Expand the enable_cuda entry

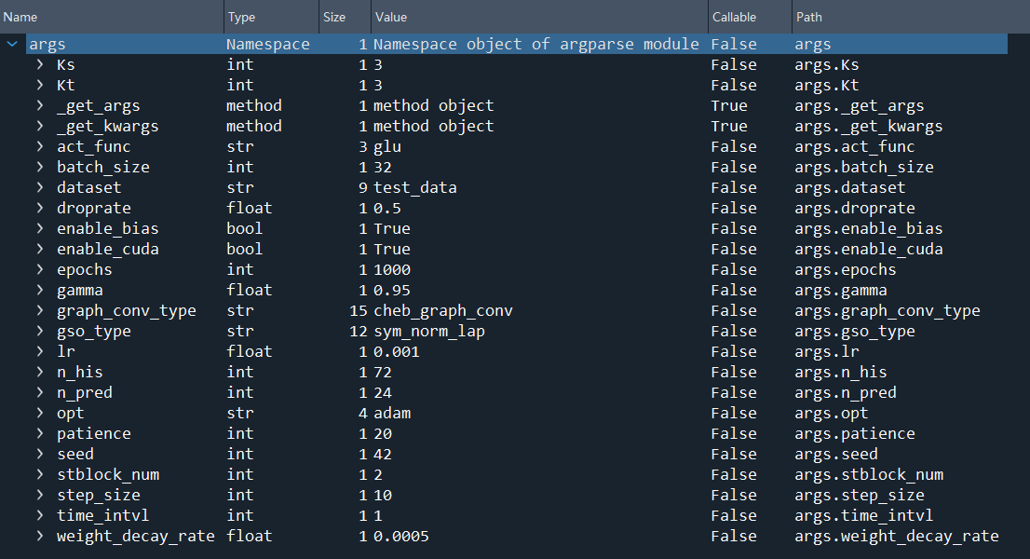(x=40, y=249)
